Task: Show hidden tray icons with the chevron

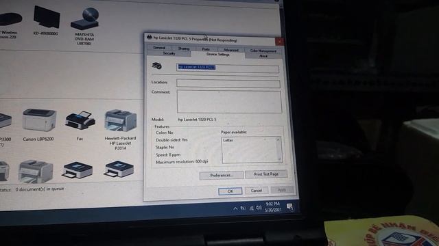Action: click(235, 208)
